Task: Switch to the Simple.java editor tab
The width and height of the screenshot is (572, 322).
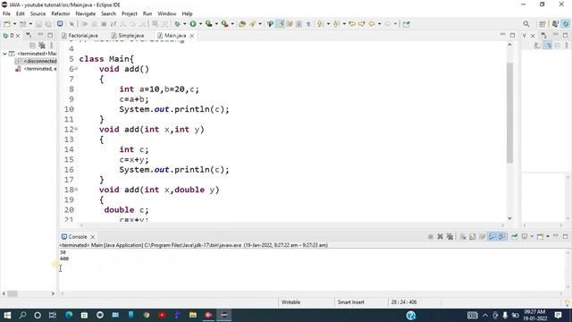Action: 128,36
